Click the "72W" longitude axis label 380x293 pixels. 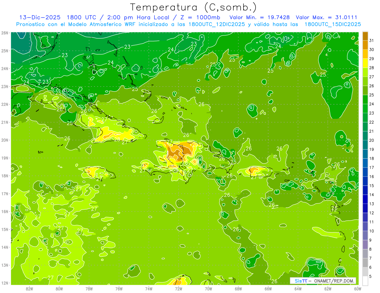pos(179,289)
